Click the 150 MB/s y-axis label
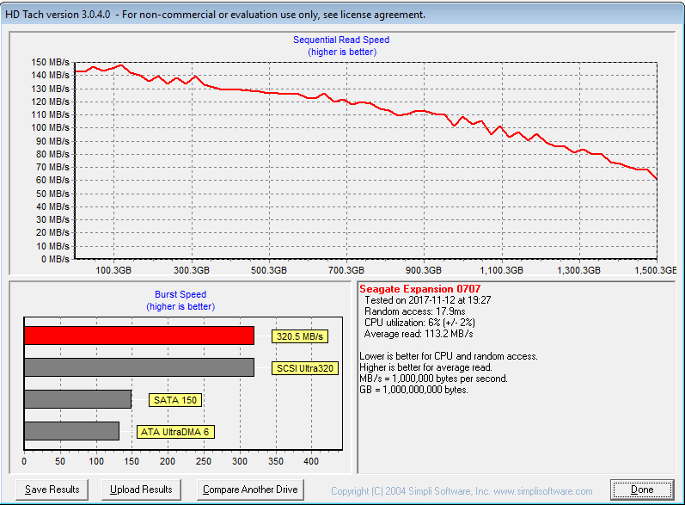 51,62
